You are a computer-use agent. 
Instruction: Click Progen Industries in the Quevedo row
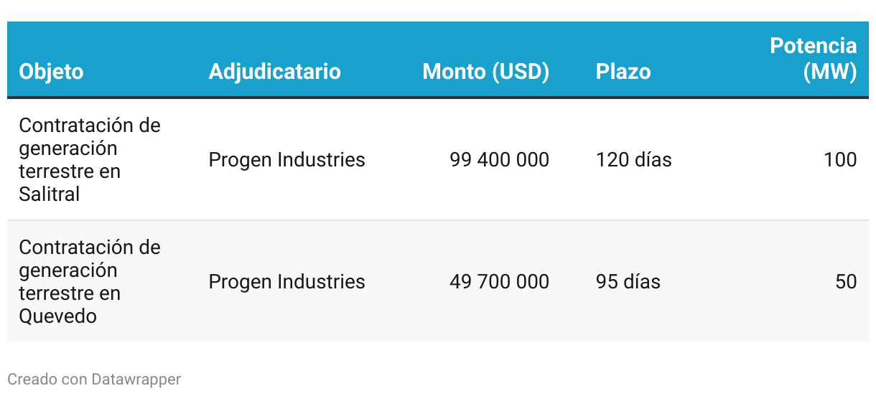pos(286,281)
